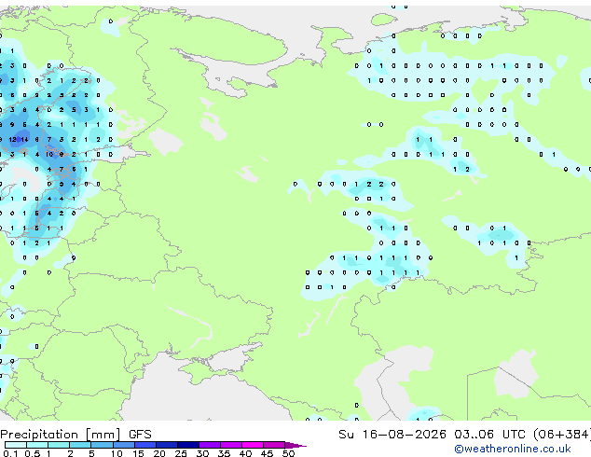This screenshot has width=591, height=457.
Task: Pick the legend swatch between 2 and 5
Action: (80, 445)
